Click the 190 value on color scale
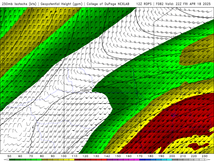Viewport: 214px width, 161px height. 162,156
